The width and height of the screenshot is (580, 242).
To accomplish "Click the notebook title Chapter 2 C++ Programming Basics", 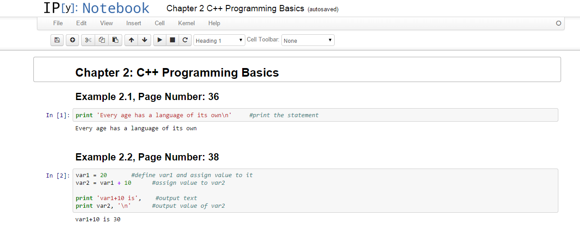I will click(235, 9).
